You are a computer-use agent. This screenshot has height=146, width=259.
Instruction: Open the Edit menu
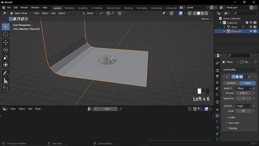click(15, 8)
